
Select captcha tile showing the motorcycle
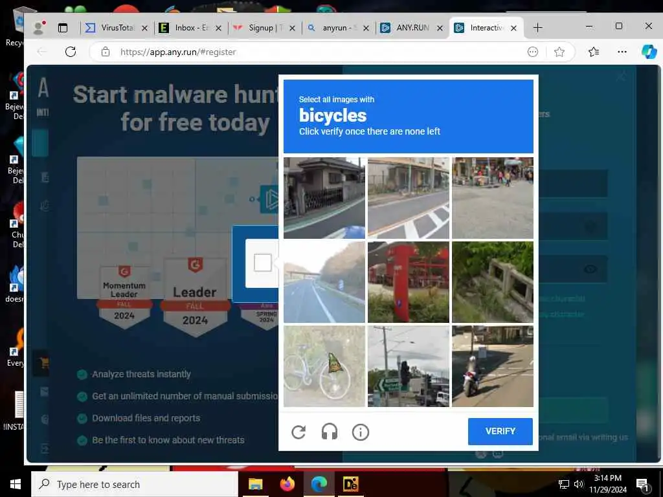point(493,366)
